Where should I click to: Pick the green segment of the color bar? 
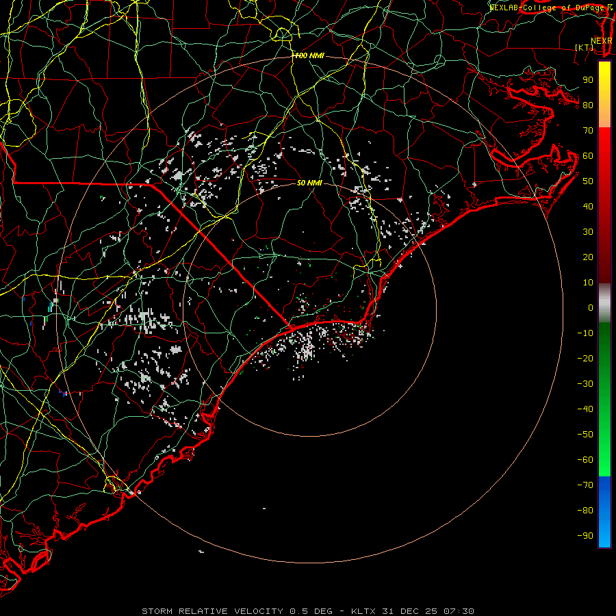point(604,399)
